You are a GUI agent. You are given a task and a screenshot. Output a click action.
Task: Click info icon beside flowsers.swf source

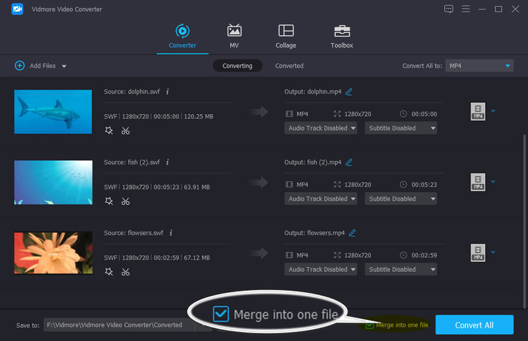[x=171, y=233]
